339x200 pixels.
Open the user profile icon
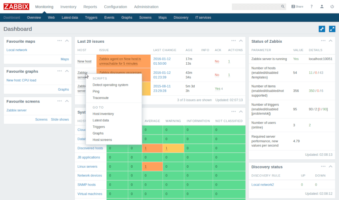(322, 6)
